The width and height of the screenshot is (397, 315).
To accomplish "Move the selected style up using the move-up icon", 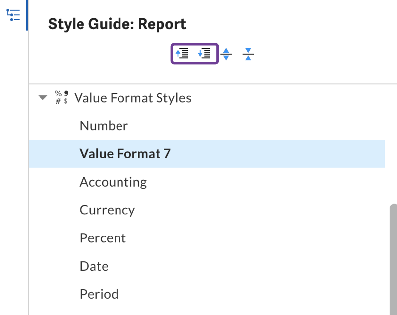I will 182,53.
